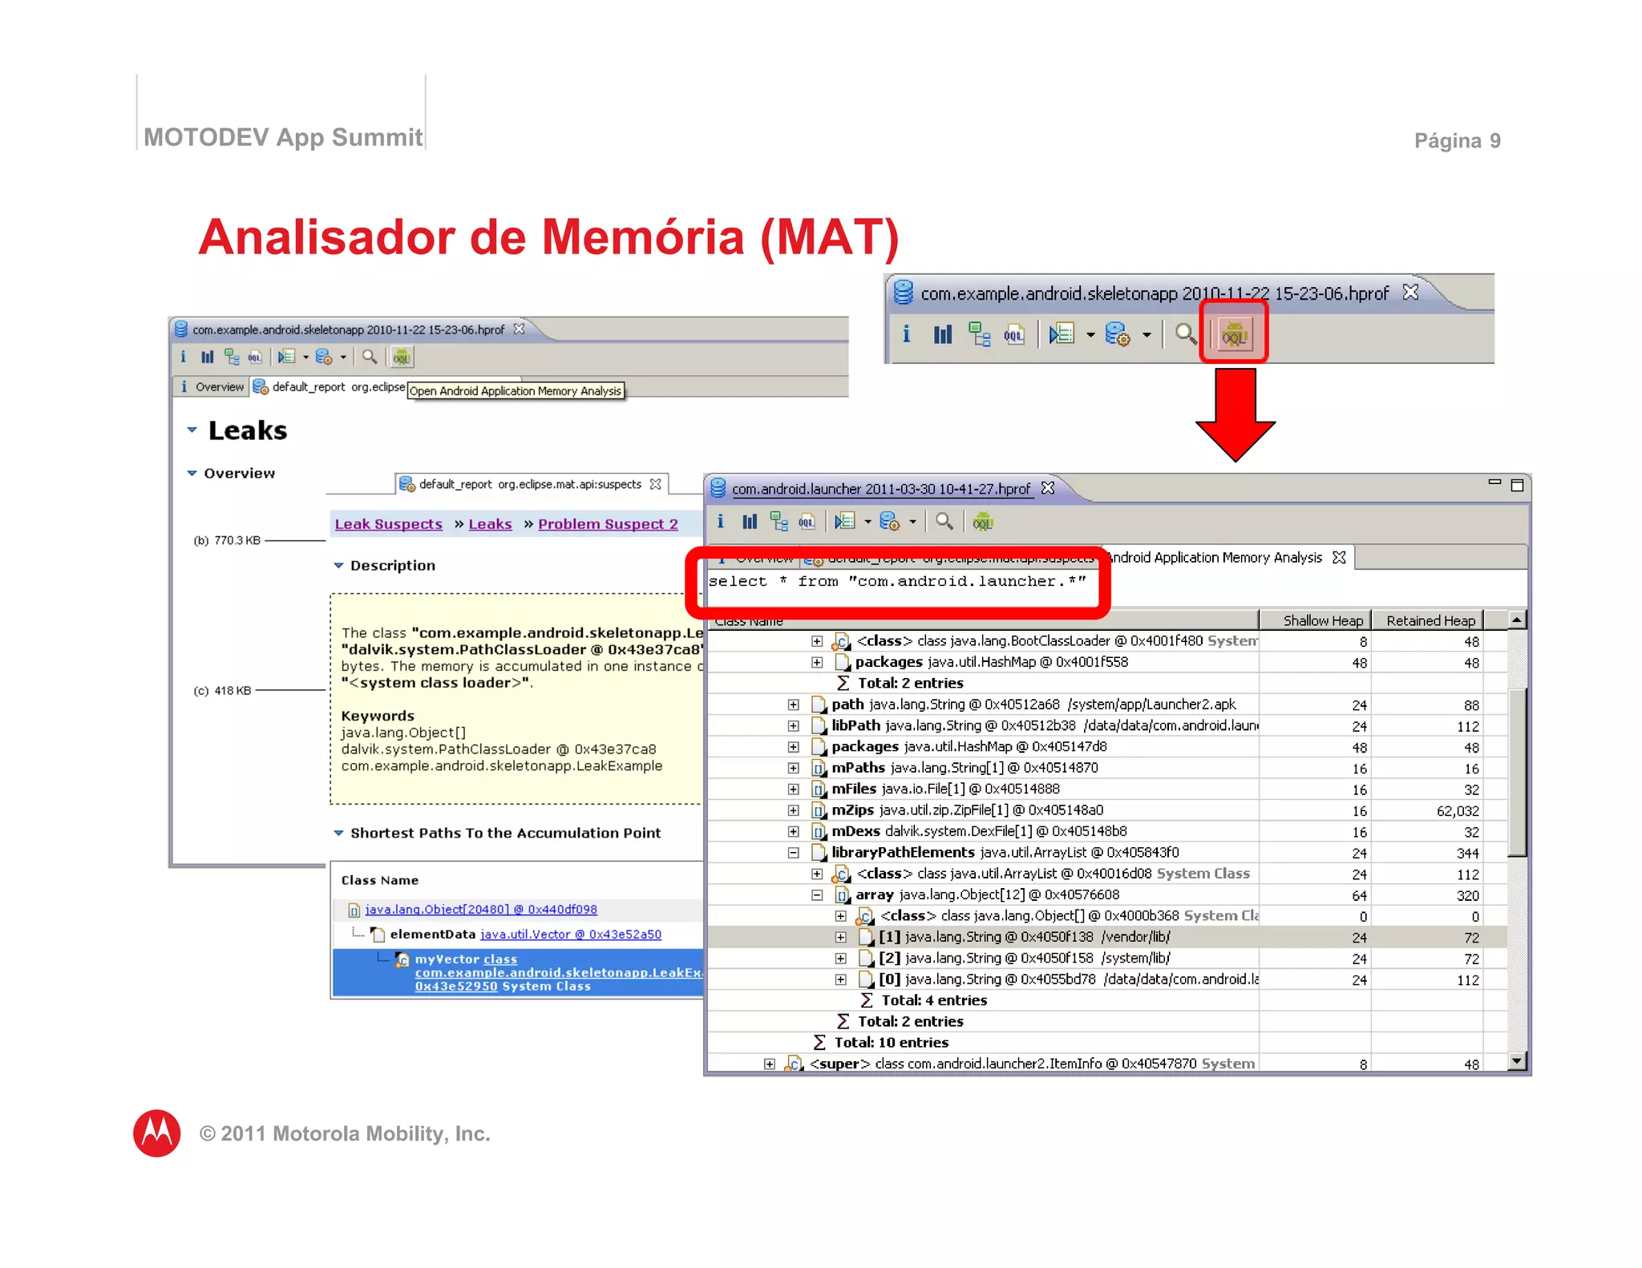Collapse the Leaks section heading
The width and height of the screenshot is (1642, 1268).
(192, 430)
